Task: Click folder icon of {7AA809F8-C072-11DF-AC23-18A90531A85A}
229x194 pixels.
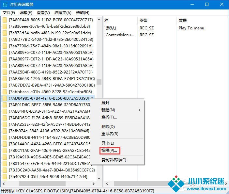Action: [5, 66]
